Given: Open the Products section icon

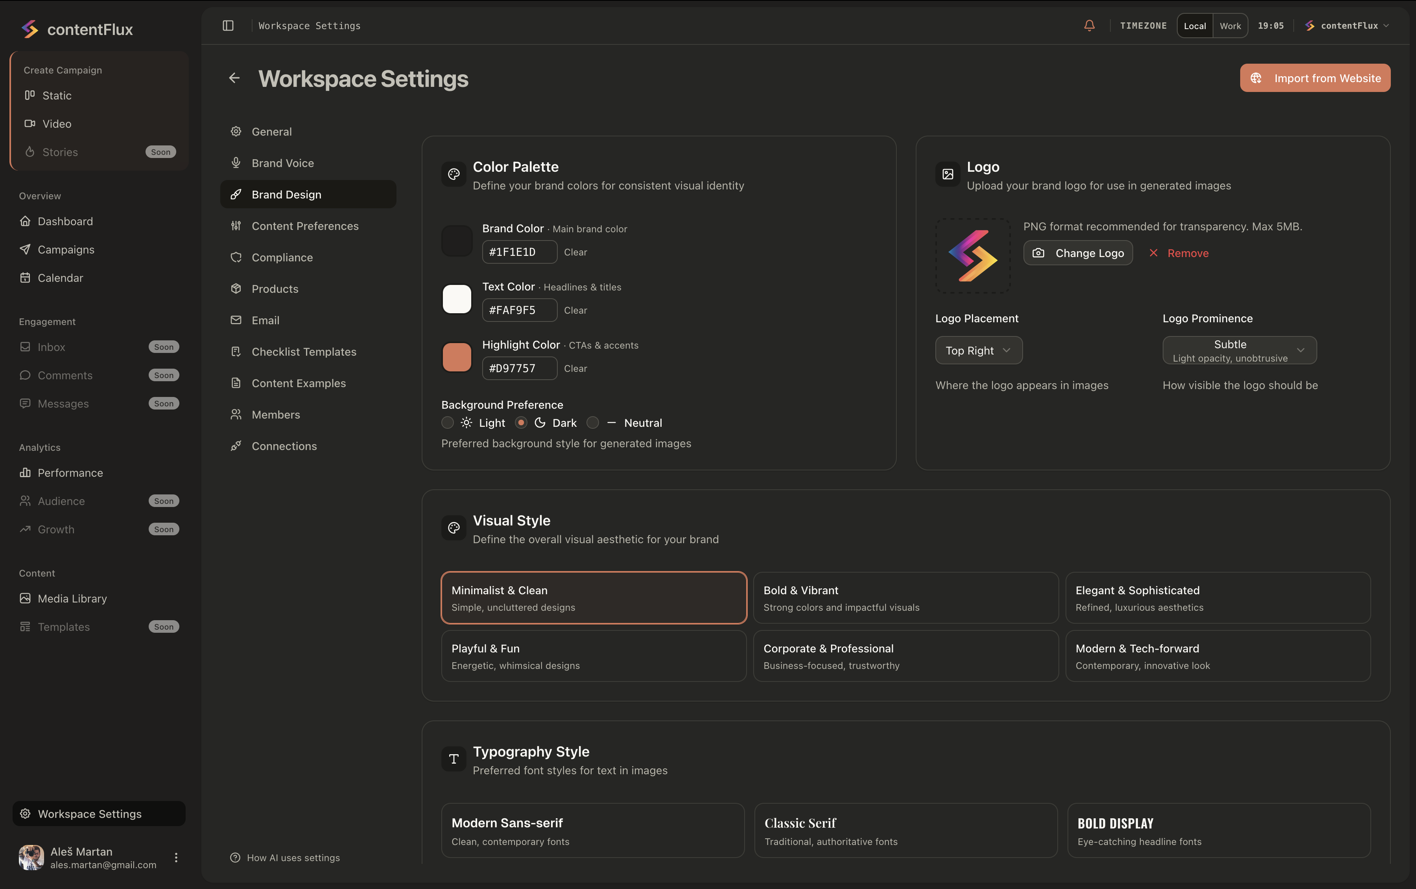Looking at the screenshot, I should point(236,288).
